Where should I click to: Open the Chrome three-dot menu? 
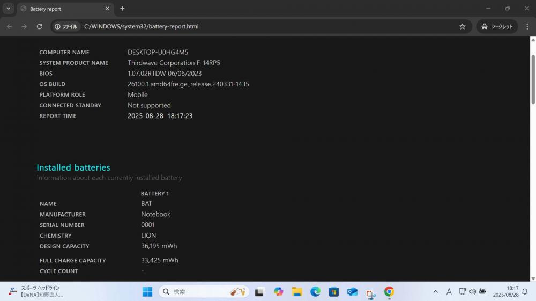click(x=527, y=26)
